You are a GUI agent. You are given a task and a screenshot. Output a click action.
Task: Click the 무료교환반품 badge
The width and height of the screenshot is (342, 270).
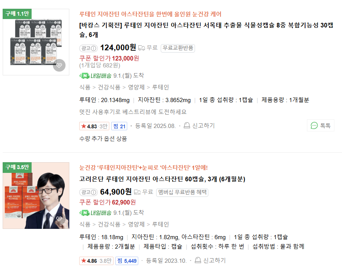178,48
